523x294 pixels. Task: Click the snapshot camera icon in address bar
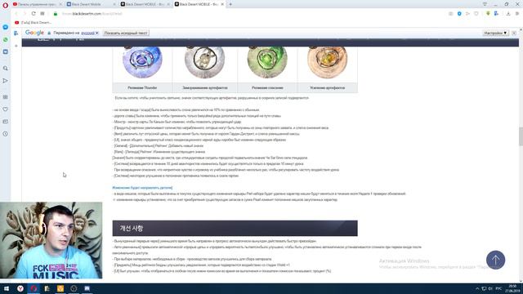click(451, 14)
